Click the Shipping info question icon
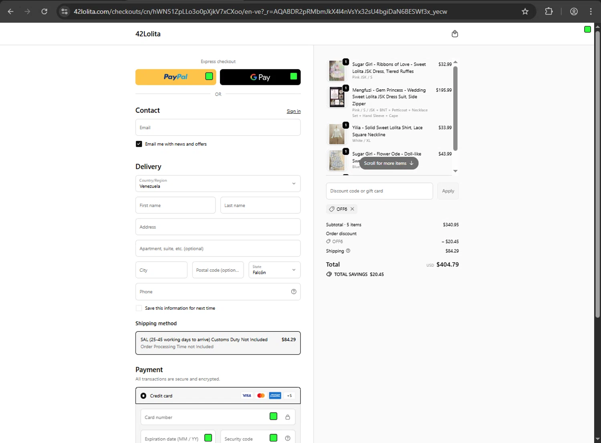The width and height of the screenshot is (601, 443). pos(348,251)
